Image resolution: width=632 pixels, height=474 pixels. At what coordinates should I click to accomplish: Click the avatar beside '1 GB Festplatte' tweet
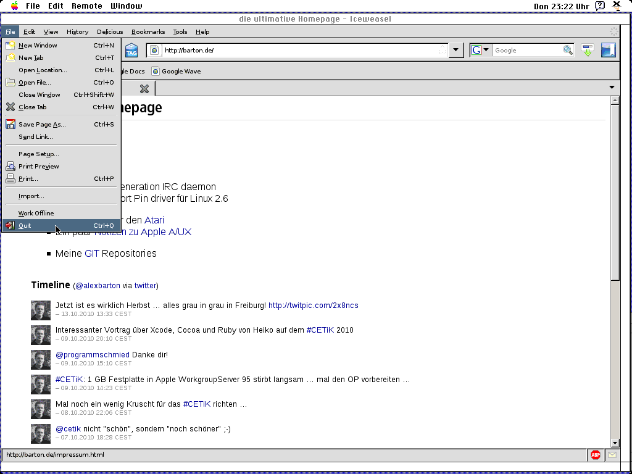point(41,385)
